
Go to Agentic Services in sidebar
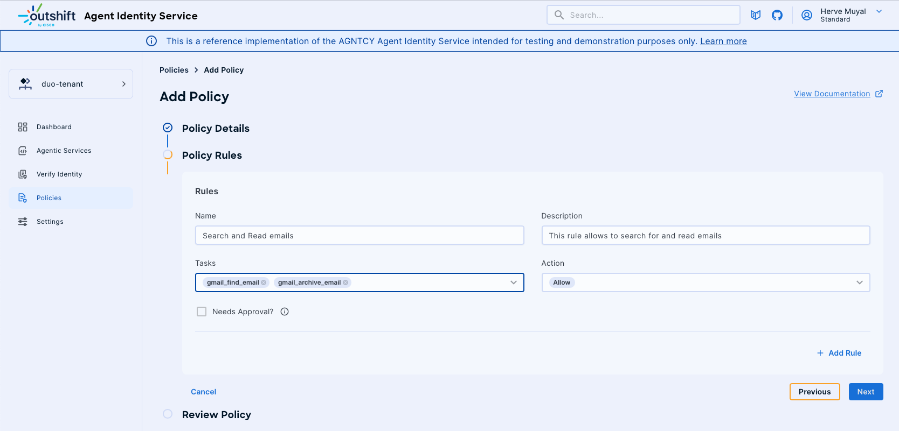click(64, 151)
